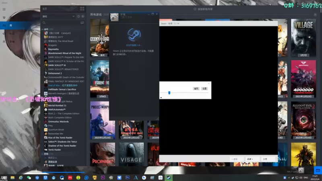Screen dimensions: 322x181
Task: Select Shadow of the Tomb Raider
Action: pyautogui.click(x=62, y=146)
